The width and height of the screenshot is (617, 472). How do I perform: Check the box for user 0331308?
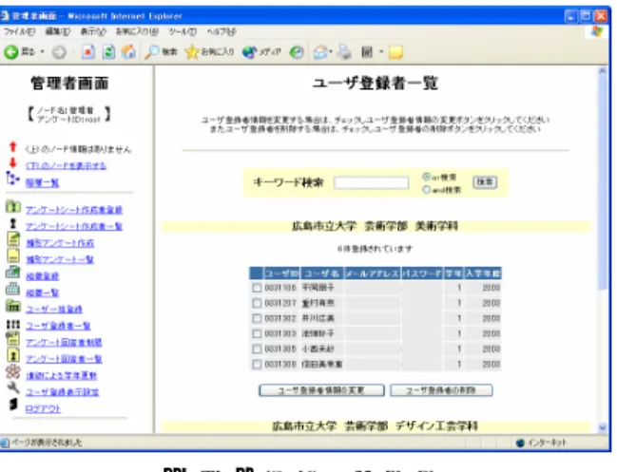[257, 365]
